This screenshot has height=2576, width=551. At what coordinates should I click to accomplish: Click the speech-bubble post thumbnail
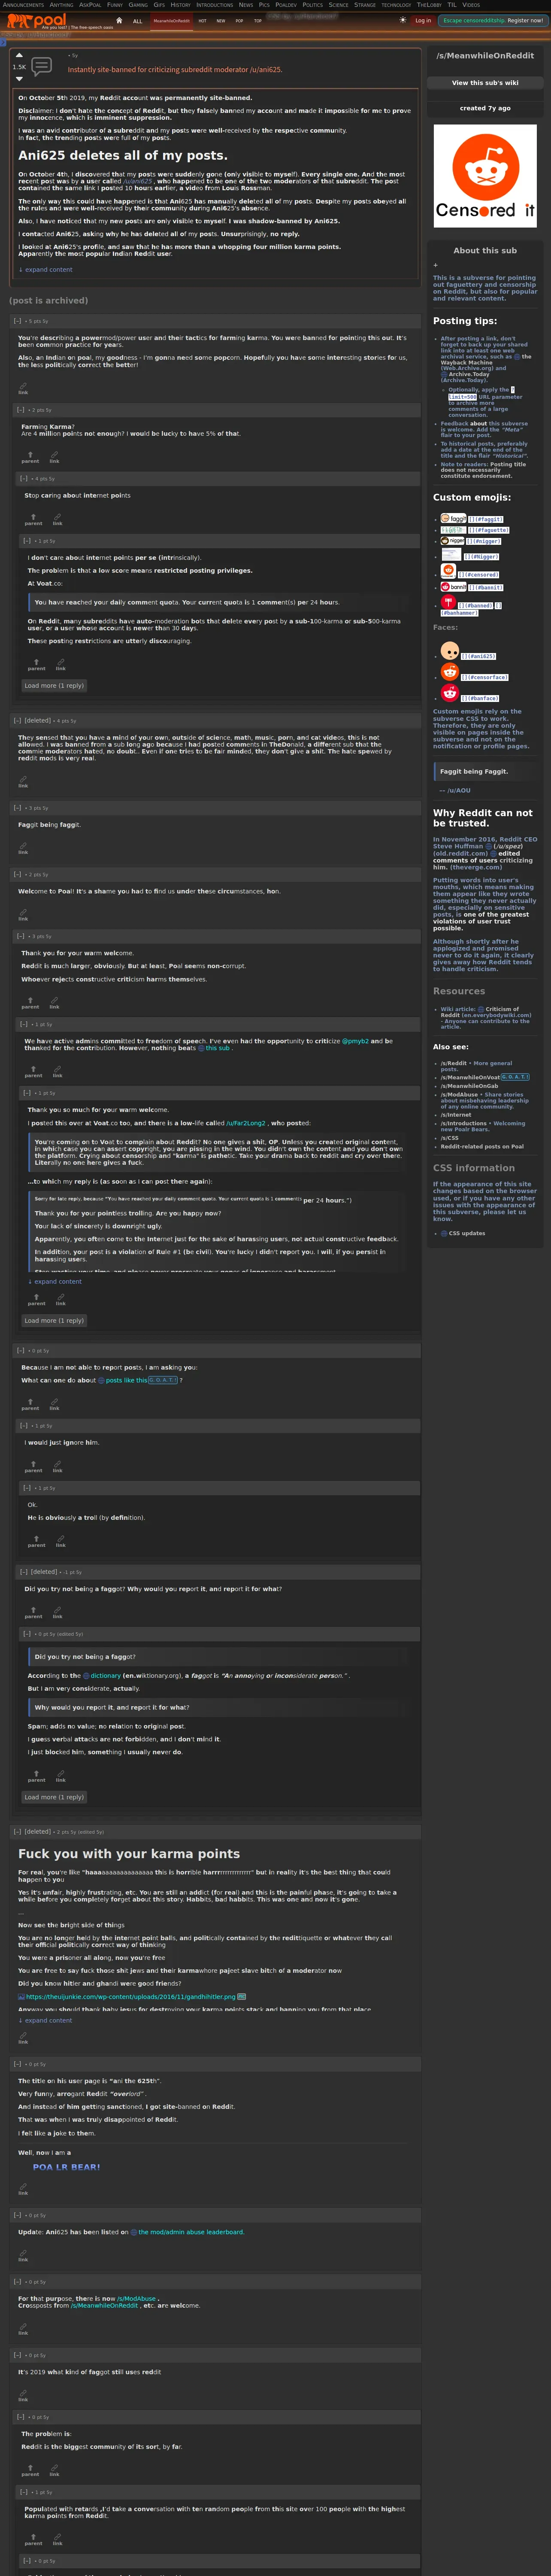point(42,66)
